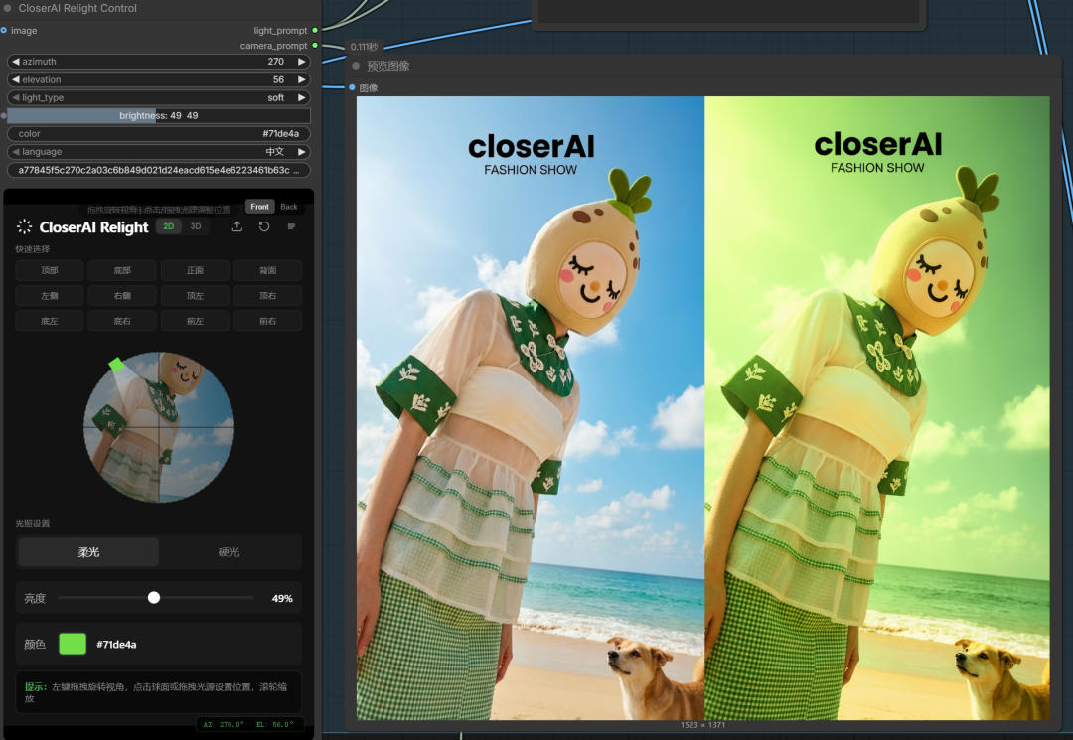
Task: Click the 图像 input connector on preview node
Action: [352, 87]
